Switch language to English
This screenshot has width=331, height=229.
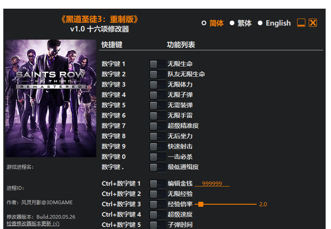click(x=260, y=23)
